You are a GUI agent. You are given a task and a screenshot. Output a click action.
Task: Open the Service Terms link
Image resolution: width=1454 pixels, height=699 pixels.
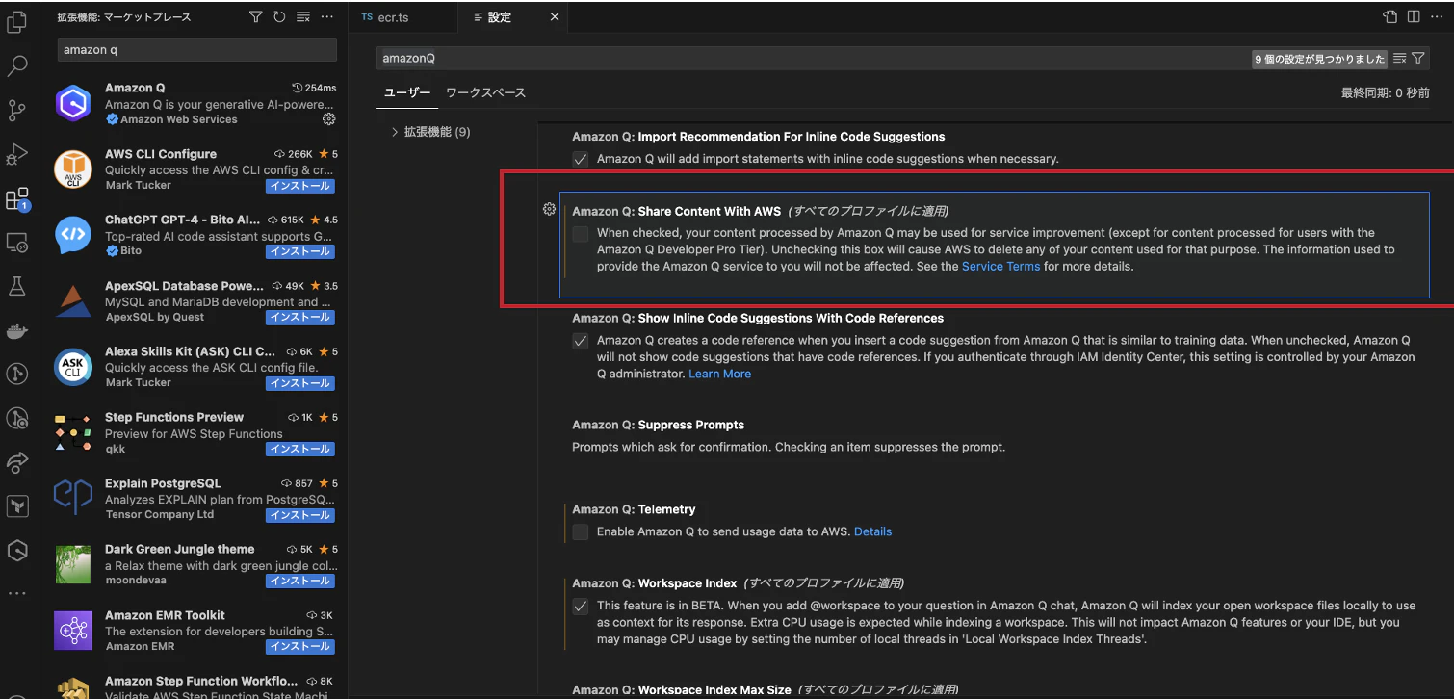(1000, 267)
